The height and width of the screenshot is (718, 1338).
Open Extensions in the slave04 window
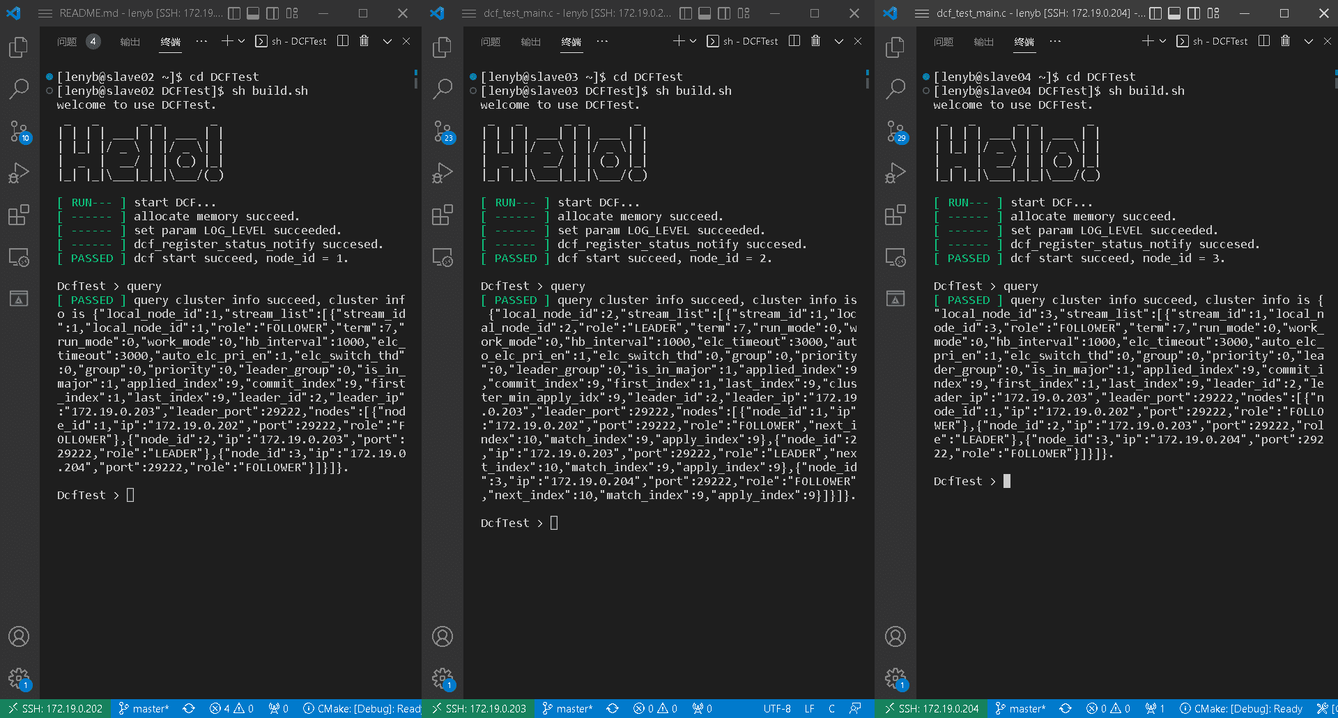tap(895, 215)
